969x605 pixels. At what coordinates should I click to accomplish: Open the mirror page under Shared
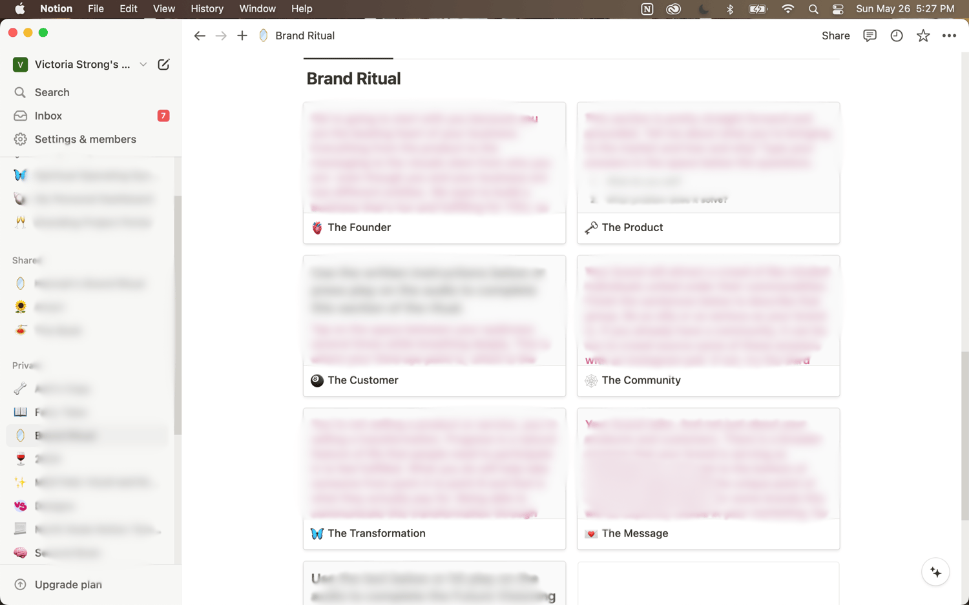(x=87, y=283)
